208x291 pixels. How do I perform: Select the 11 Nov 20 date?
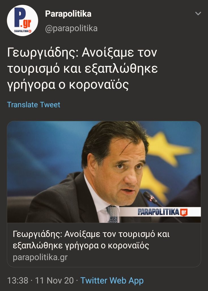coord(54,280)
